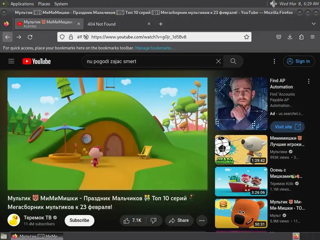The image size is (320, 240).
Task: Go forward with the browser forward arrow
Action: [19, 37]
